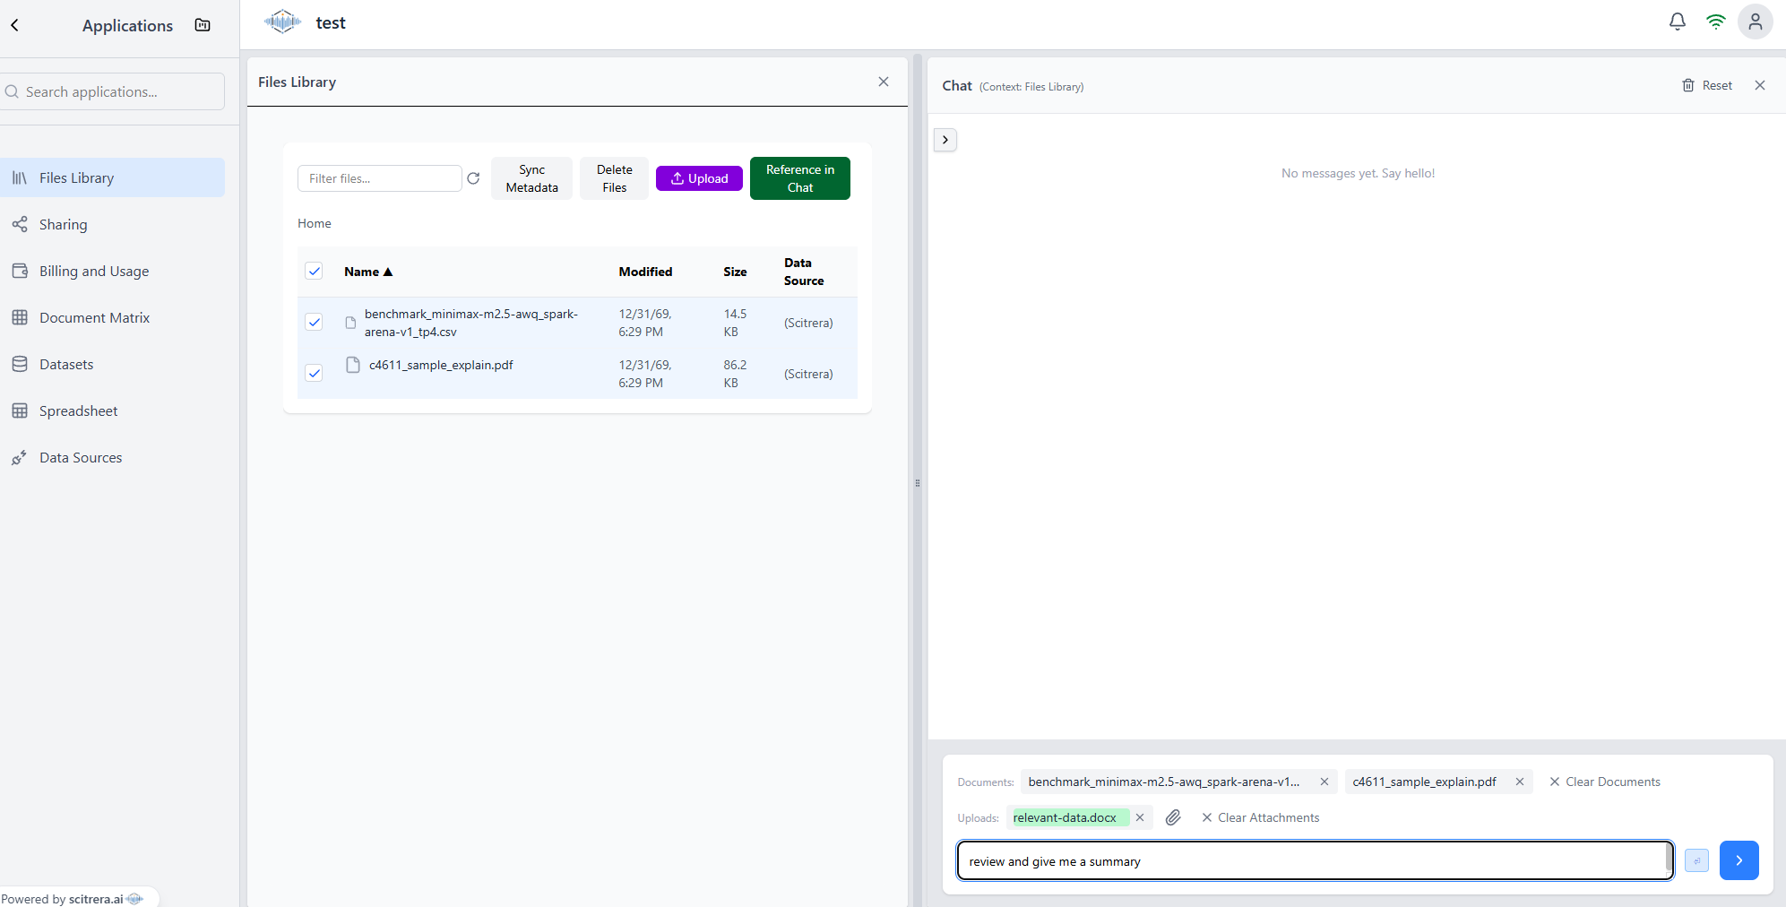Sort files by the Name column
Viewport: 1786px width, 907px height.
(x=368, y=272)
